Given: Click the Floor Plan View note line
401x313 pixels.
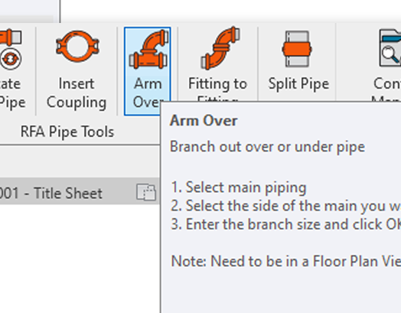Looking at the screenshot, I should pyautogui.click(x=285, y=261).
